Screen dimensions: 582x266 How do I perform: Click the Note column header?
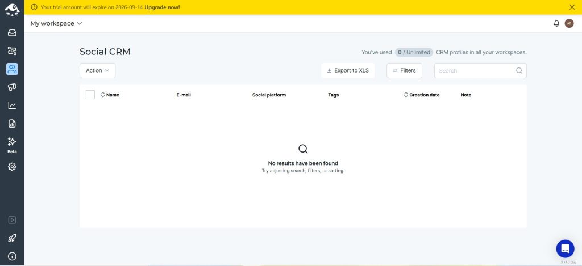[x=466, y=95]
